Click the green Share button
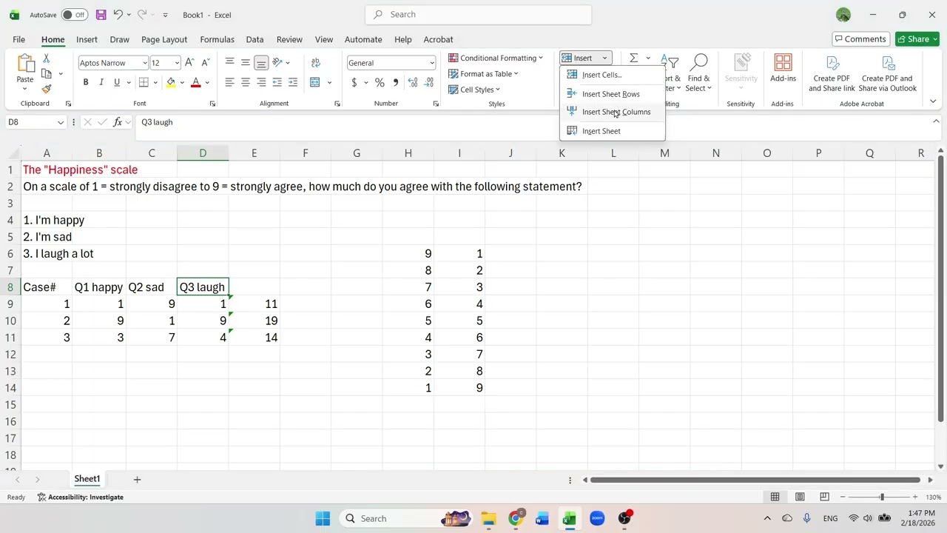This screenshot has height=533, width=947. coord(917,39)
